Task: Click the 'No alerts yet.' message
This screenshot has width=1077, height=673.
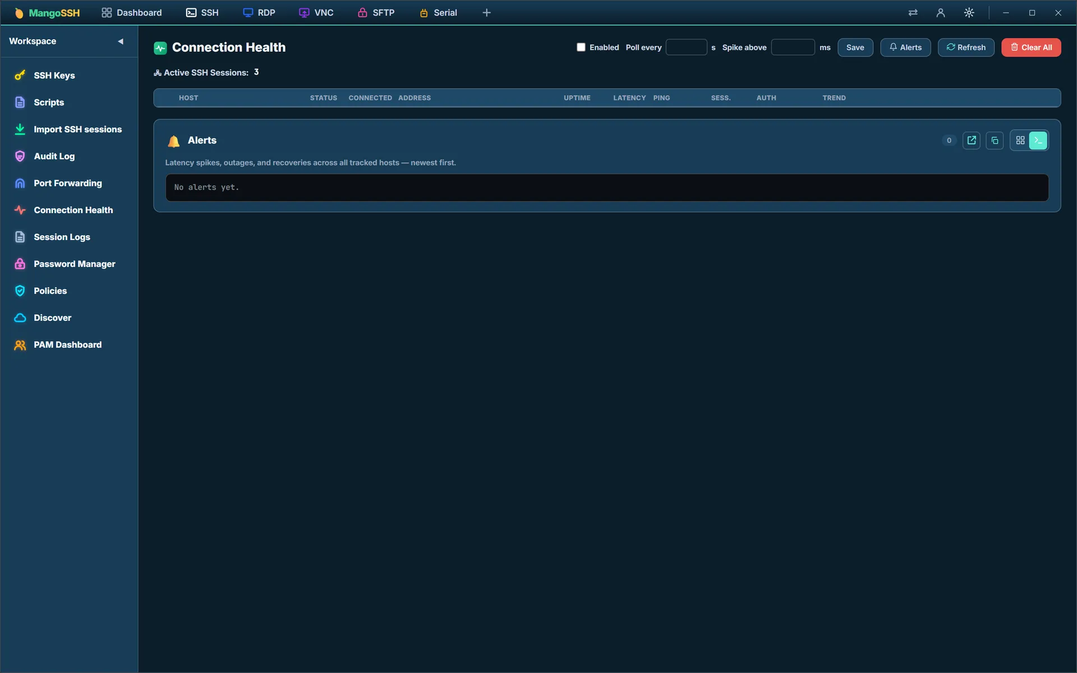Action: 206,187
